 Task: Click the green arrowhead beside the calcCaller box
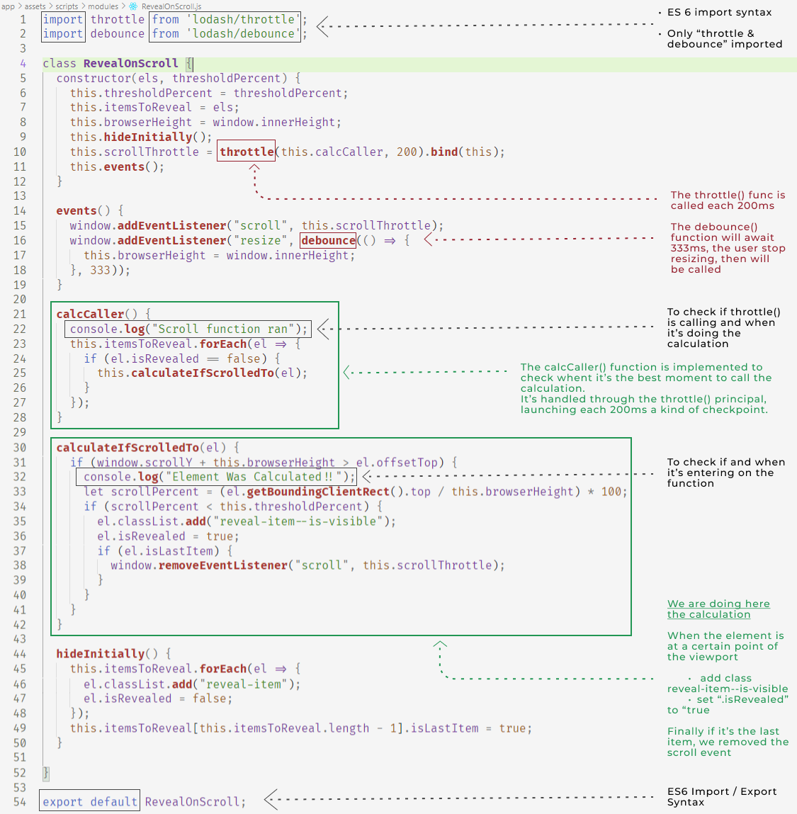[347, 372]
